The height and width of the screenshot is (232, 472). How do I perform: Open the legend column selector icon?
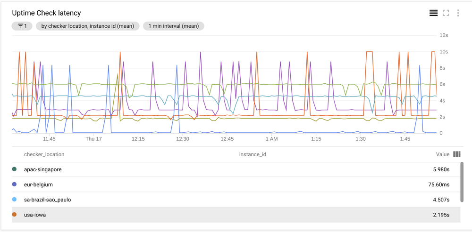[x=456, y=154]
